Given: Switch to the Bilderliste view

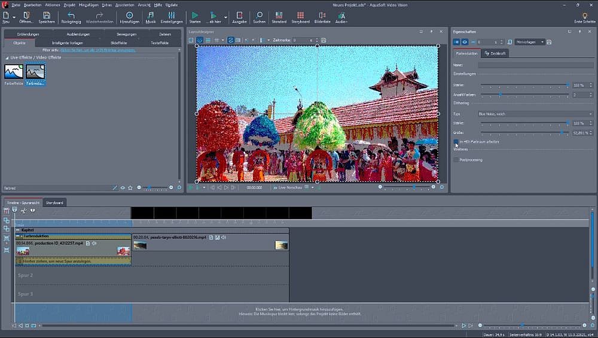Looking at the screenshot, I should click(x=322, y=16).
